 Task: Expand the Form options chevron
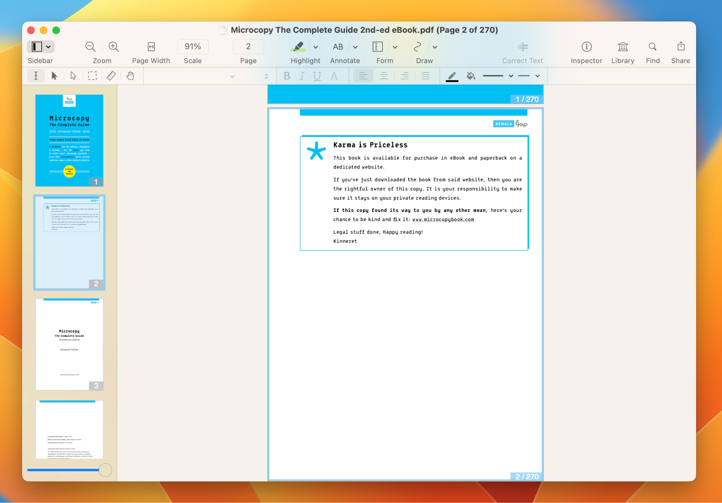pyautogui.click(x=395, y=47)
